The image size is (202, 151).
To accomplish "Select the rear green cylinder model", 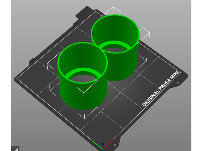I will pyautogui.click(x=129, y=64).
